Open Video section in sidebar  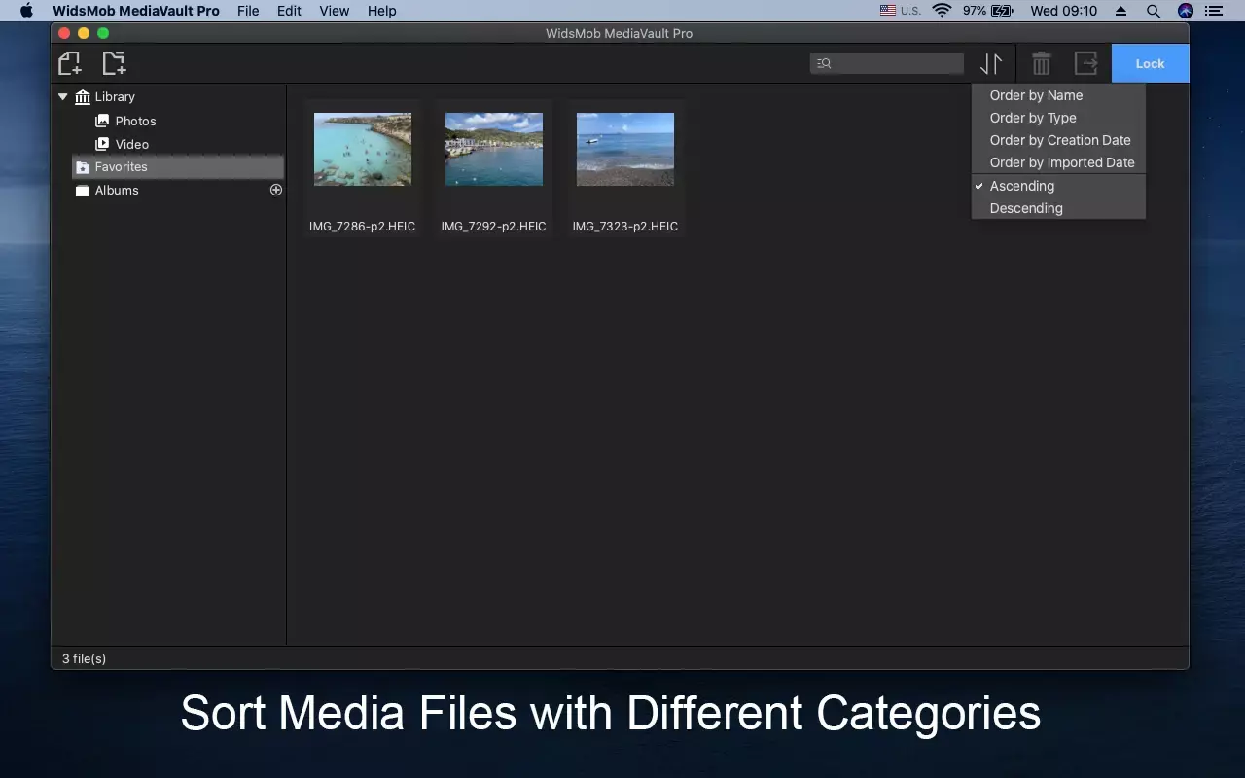click(131, 144)
